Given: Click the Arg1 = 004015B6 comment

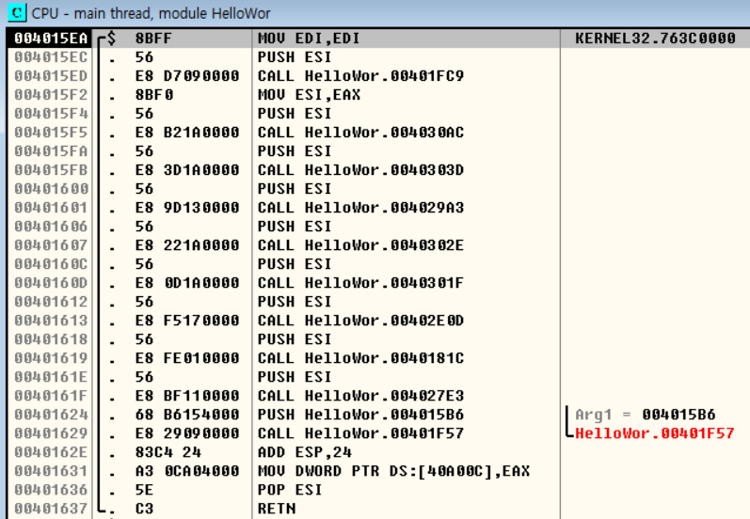Looking at the screenshot, I should (x=646, y=415).
